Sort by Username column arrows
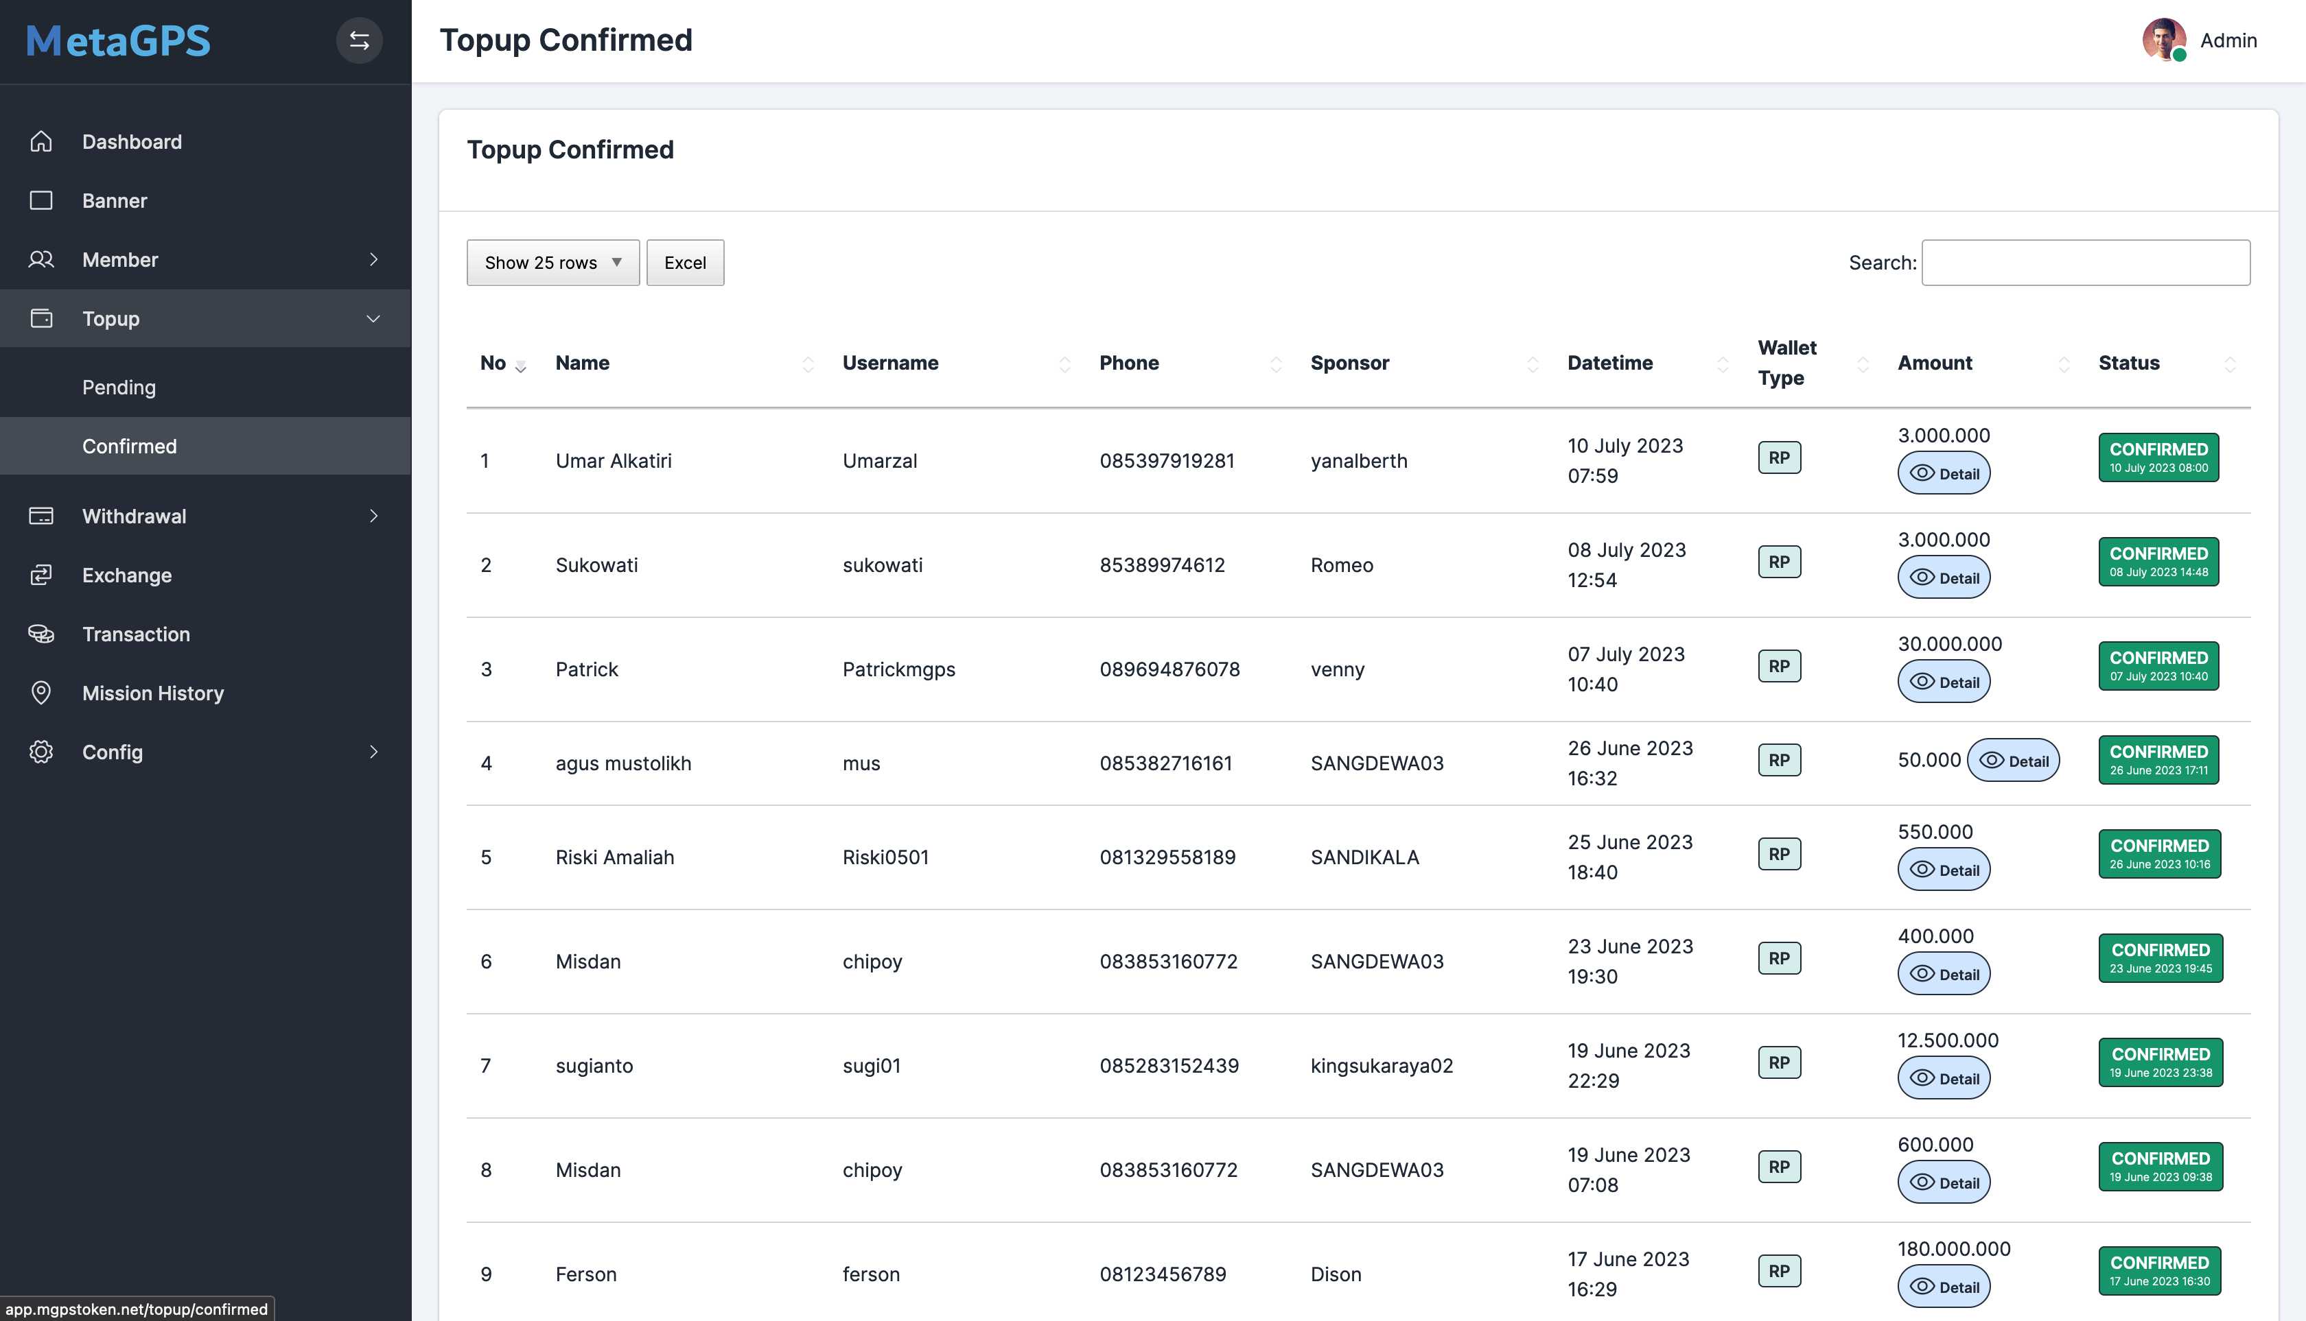The width and height of the screenshot is (2306, 1321). click(x=1064, y=364)
